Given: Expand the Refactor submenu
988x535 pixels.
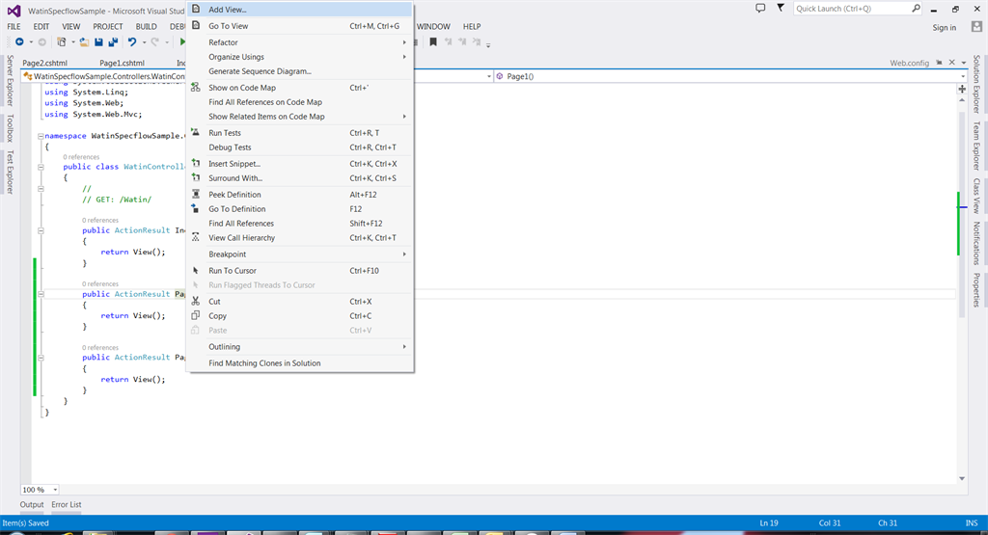Looking at the screenshot, I should pos(300,42).
